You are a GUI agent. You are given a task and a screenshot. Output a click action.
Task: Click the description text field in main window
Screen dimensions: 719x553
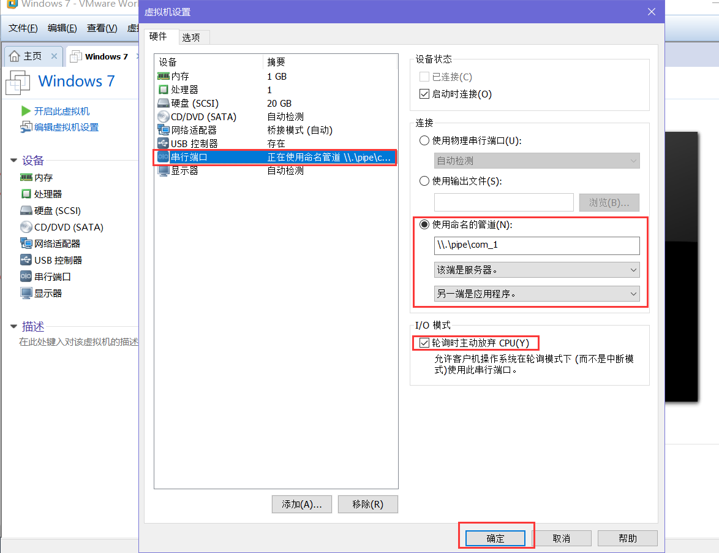pyautogui.click(x=78, y=342)
